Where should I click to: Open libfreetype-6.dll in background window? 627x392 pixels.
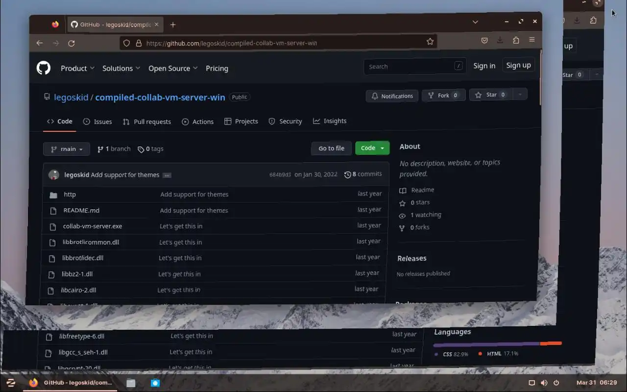[81, 336]
